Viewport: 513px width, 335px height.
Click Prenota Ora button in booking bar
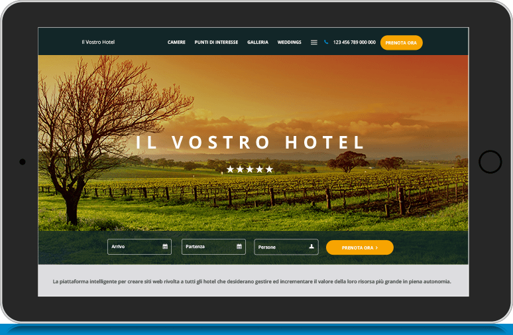359,247
